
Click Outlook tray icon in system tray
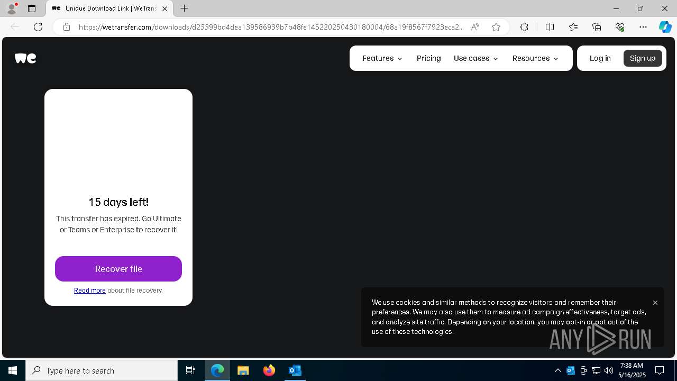571,370
